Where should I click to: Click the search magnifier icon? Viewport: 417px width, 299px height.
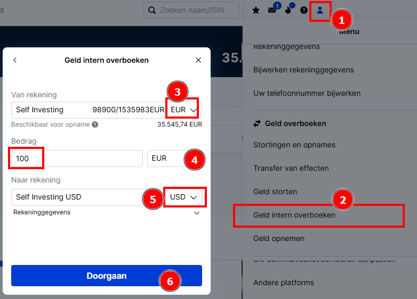click(x=152, y=10)
